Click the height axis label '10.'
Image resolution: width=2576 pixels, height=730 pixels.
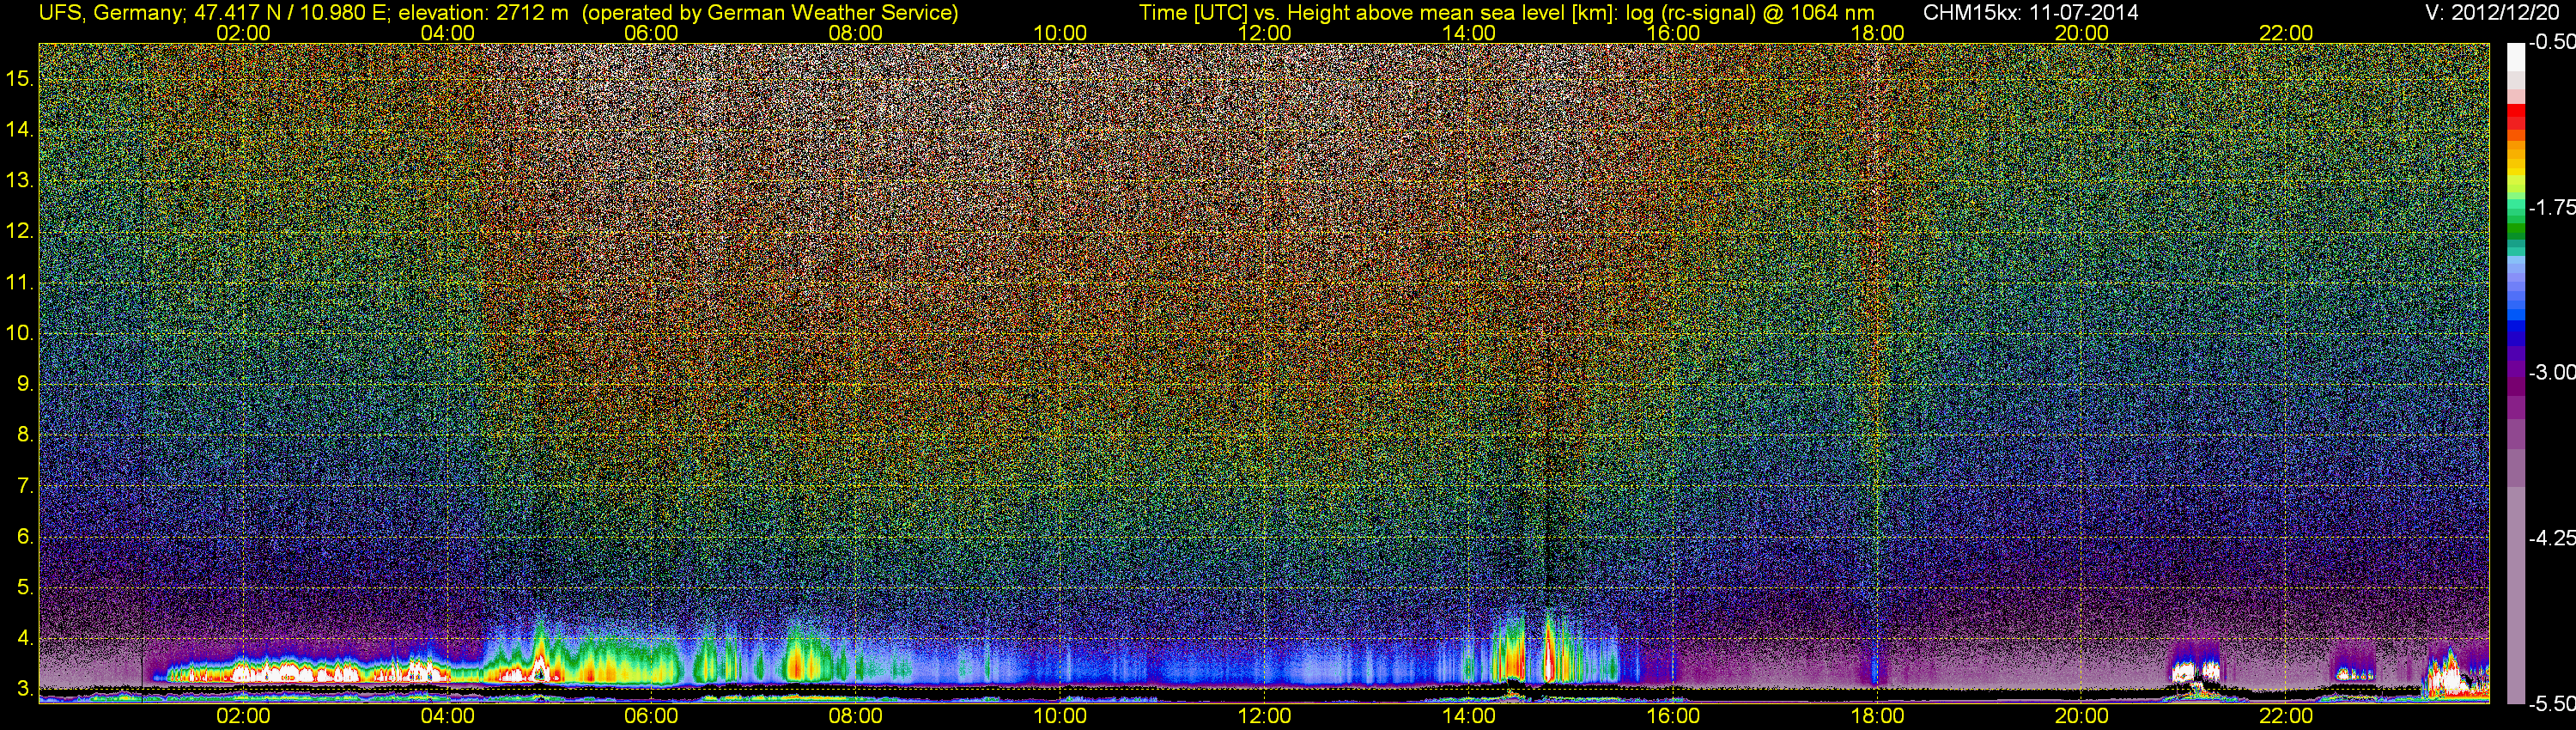(x=20, y=333)
